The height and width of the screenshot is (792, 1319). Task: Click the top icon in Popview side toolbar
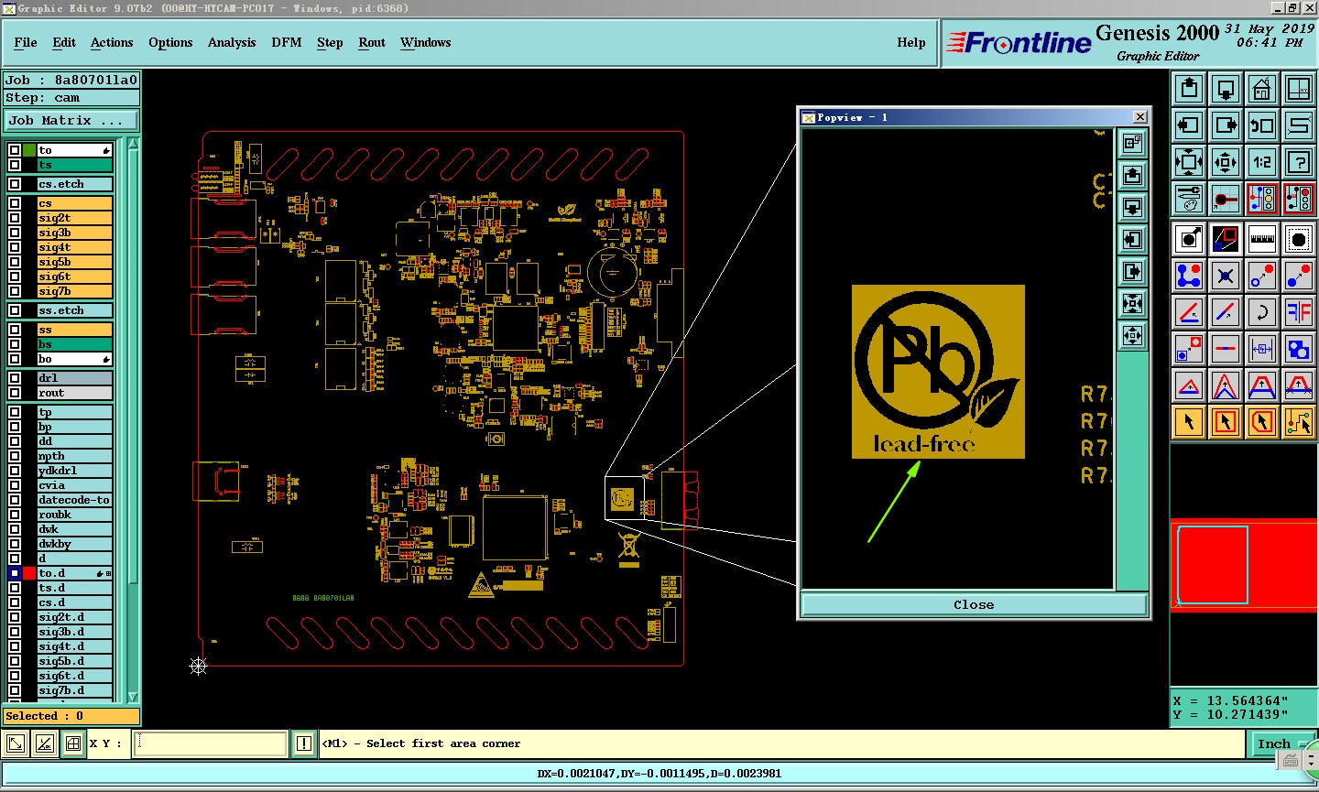1133,143
